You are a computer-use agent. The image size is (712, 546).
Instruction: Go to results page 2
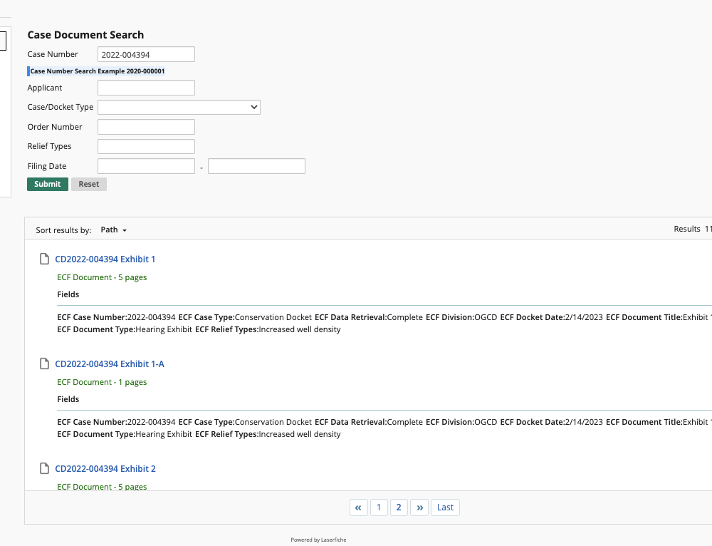point(399,508)
